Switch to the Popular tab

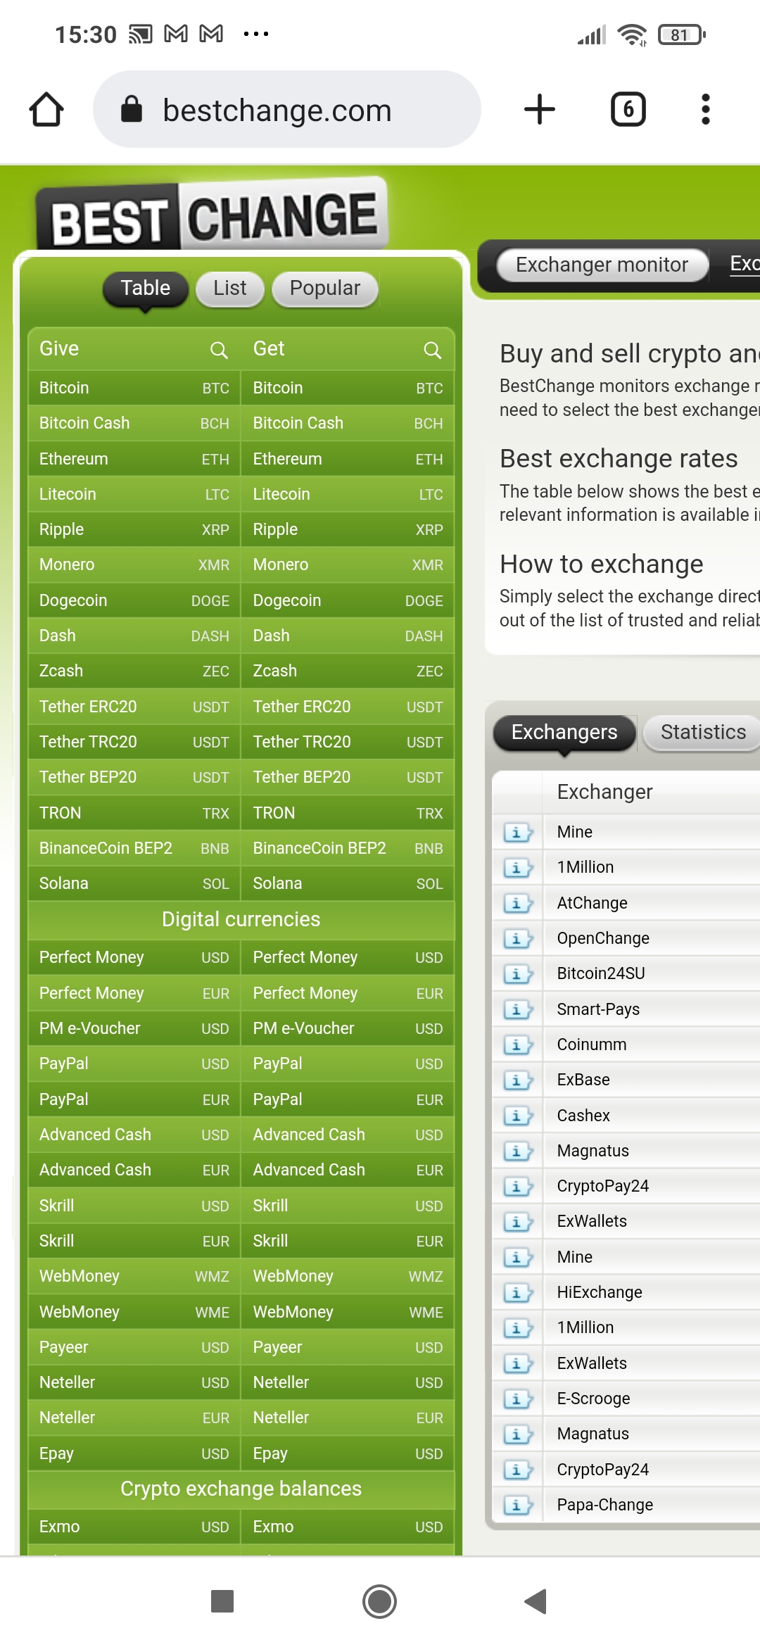point(324,289)
